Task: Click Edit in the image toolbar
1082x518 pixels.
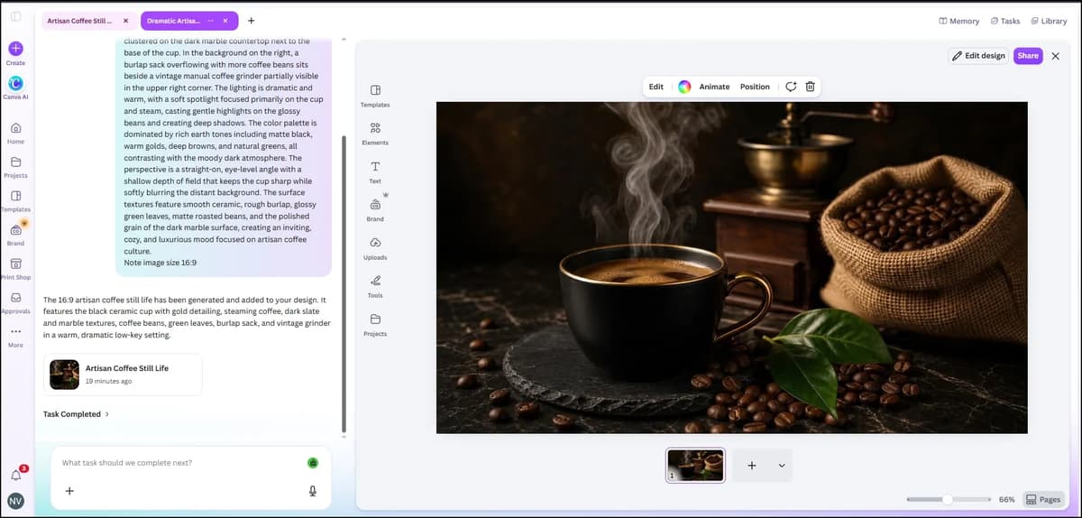Action: tap(656, 87)
